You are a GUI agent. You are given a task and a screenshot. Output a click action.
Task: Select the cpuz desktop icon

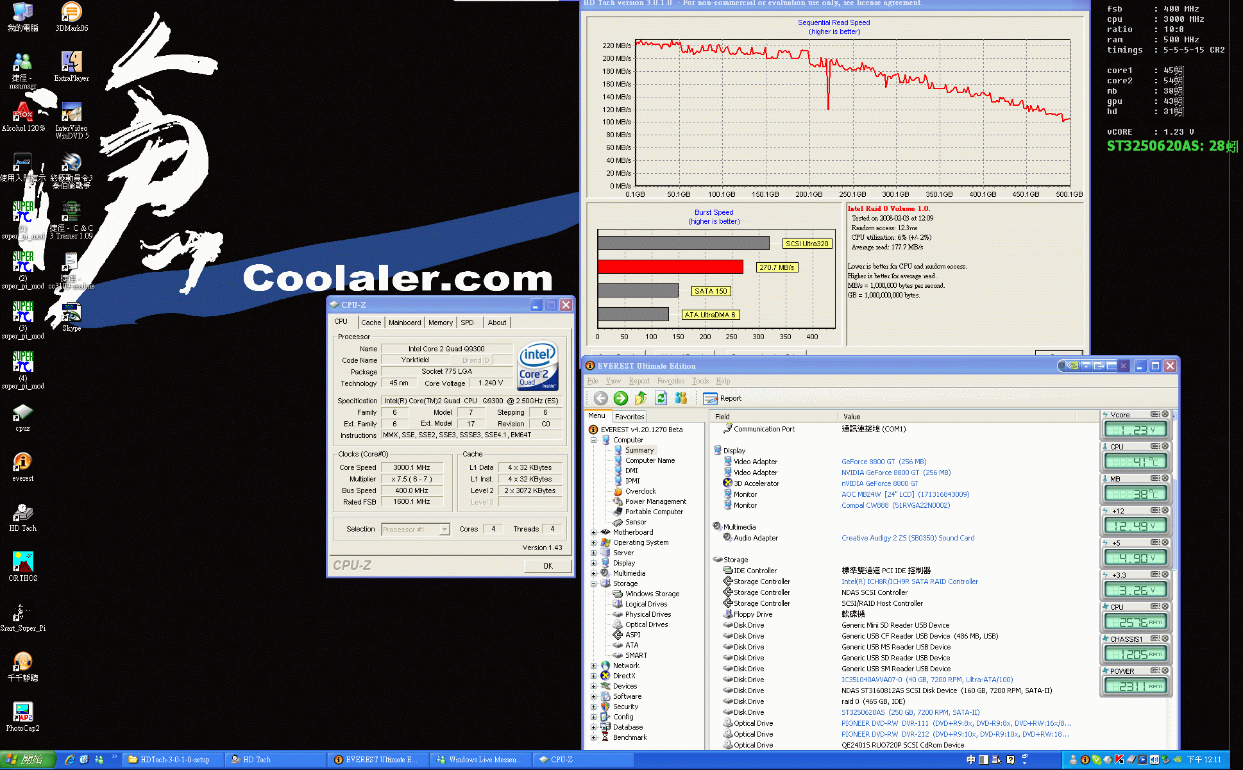(23, 417)
